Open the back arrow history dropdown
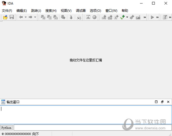172x136 pixels. [x=26, y=17]
